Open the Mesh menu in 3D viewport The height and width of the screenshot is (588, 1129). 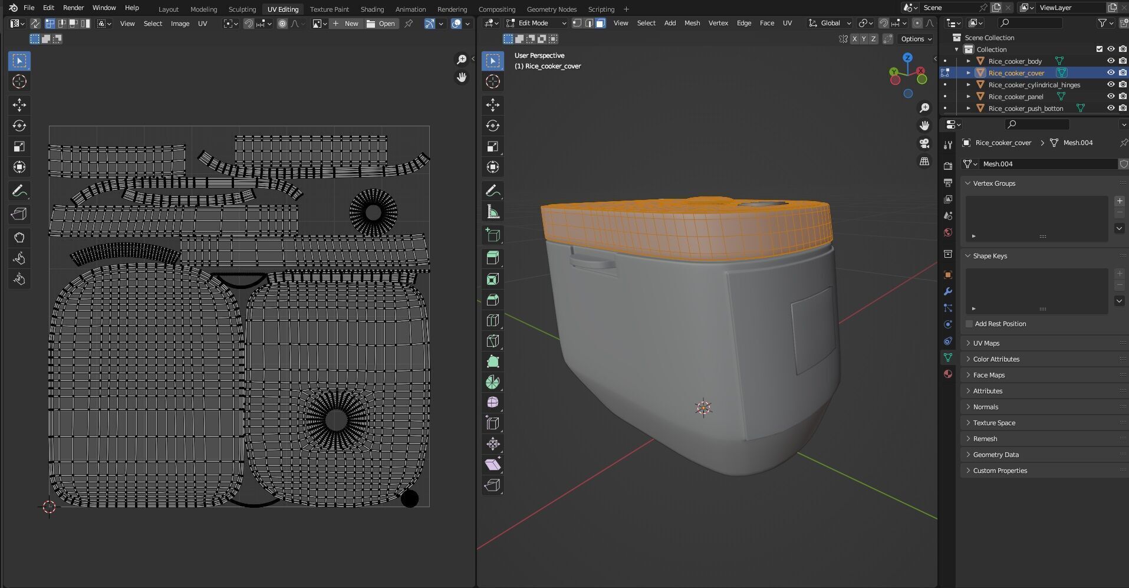pos(692,23)
